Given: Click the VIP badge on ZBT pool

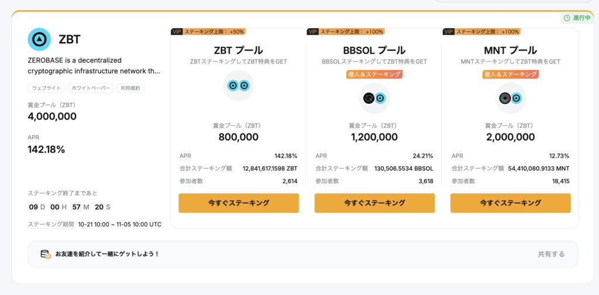Looking at the screenshot, I should (x=177, y=32).
